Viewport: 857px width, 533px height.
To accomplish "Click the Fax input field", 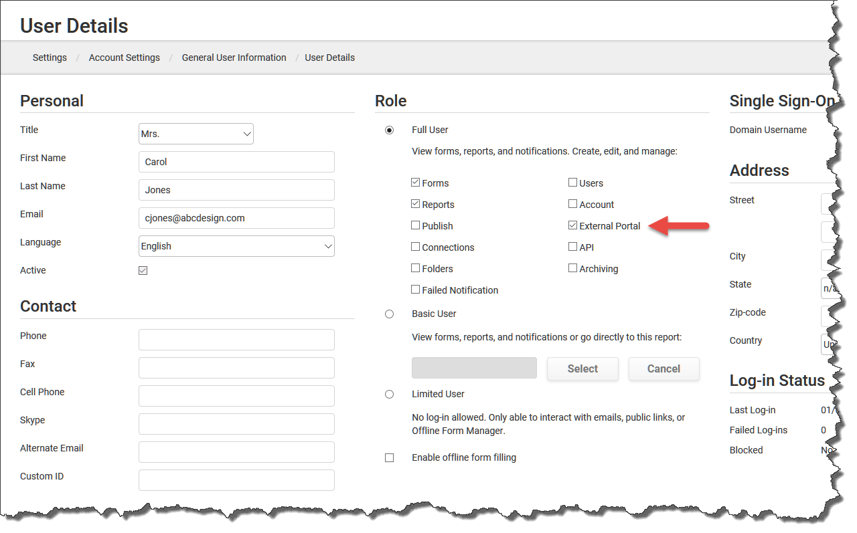I will click(x=236, y=368).
